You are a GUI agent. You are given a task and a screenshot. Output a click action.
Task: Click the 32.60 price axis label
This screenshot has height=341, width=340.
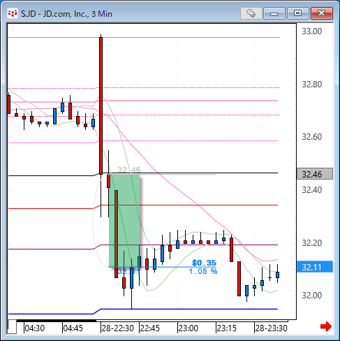[x=312, y=137]
